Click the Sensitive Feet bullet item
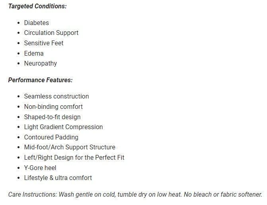Viewport: 267px width, 205px height. (44, 43)
